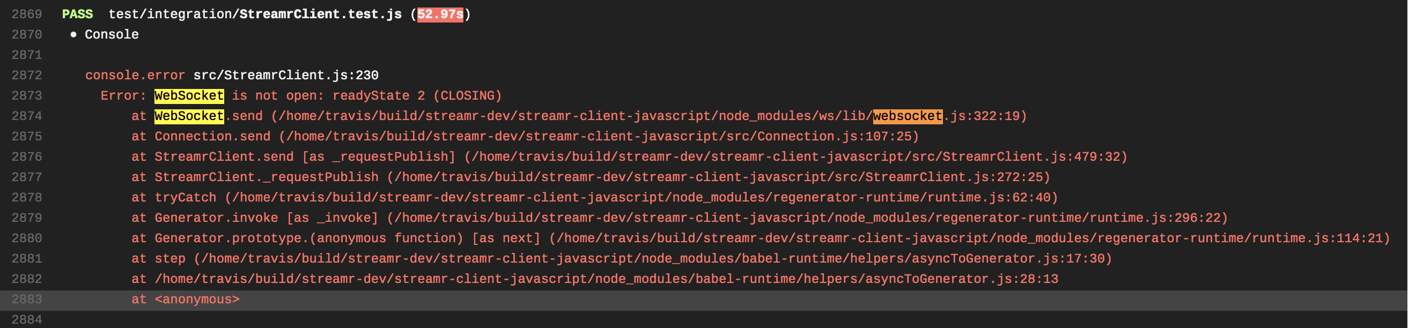Click line number 2880
This screenshot has width=1416, height=328.
[27, 238]
